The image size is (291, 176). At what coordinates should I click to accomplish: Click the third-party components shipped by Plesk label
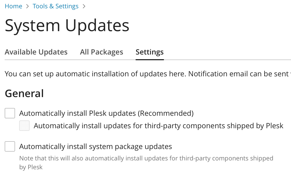coord(158,126)
